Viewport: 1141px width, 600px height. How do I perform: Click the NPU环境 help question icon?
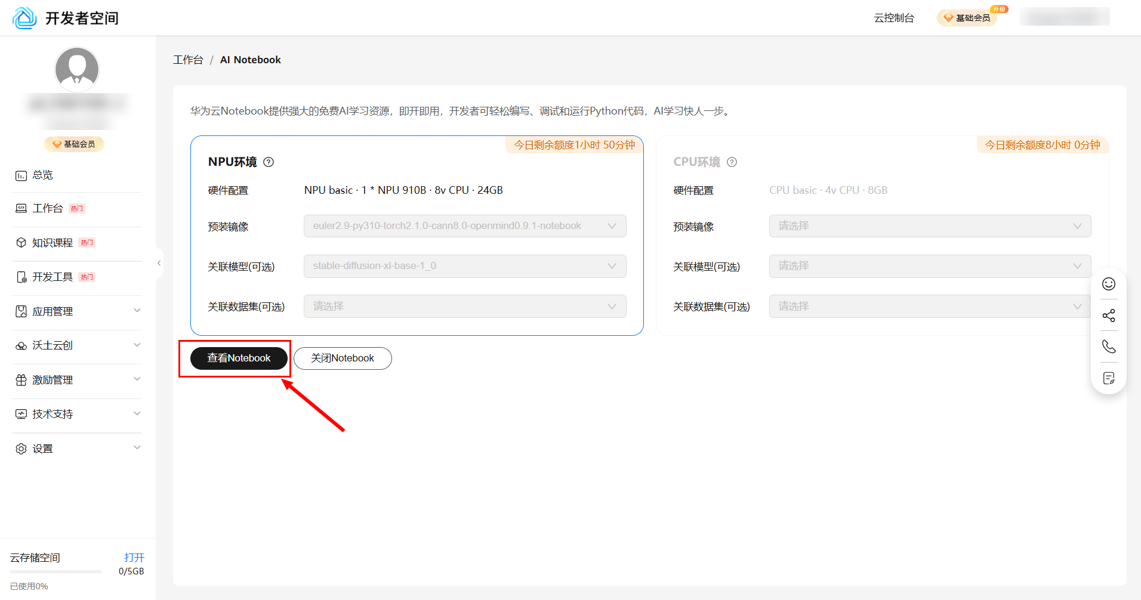click(x=269, y=162)
